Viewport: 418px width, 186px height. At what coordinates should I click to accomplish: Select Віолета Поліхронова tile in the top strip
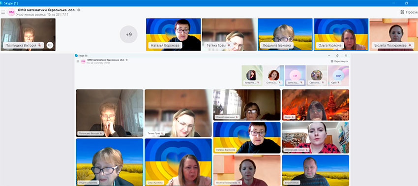(x=394, y=34)
